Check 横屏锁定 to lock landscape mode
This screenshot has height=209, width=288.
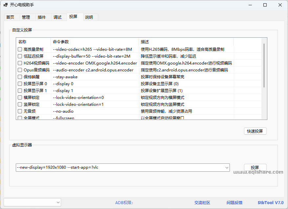point(20,97)
